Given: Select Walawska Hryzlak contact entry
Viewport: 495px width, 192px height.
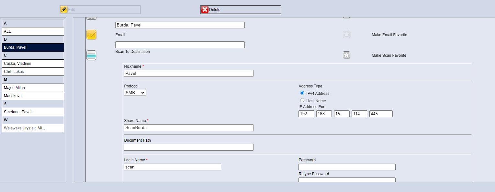Looking at the screenshot, I should 33,128.
